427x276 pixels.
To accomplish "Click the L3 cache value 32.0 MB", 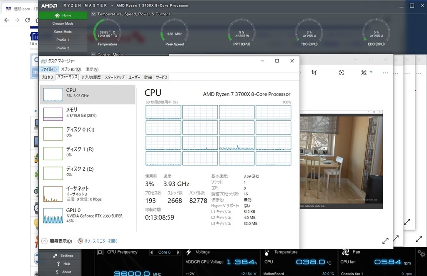I will [x=251, y=223].
